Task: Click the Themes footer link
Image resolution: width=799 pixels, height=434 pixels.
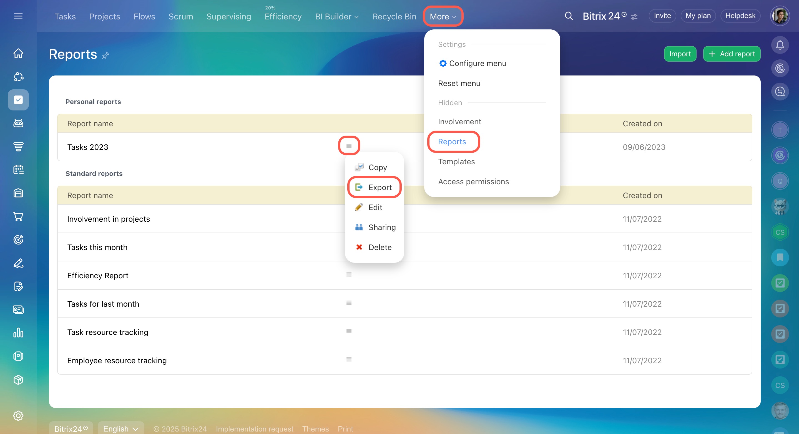Action: [x=315, y=429]
